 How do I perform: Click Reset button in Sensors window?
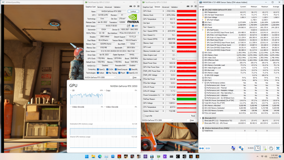193,116
